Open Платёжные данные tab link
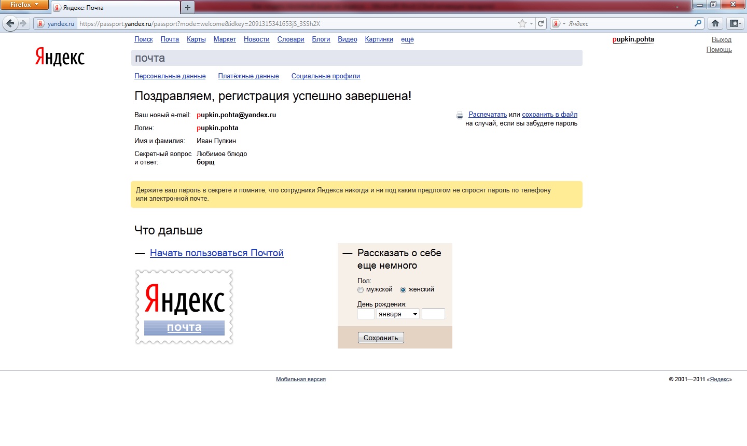This screenshot has width=747, height=446. [248, 76]
